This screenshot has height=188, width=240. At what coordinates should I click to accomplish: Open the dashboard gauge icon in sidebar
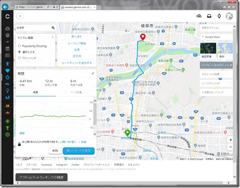click(7, 29)
